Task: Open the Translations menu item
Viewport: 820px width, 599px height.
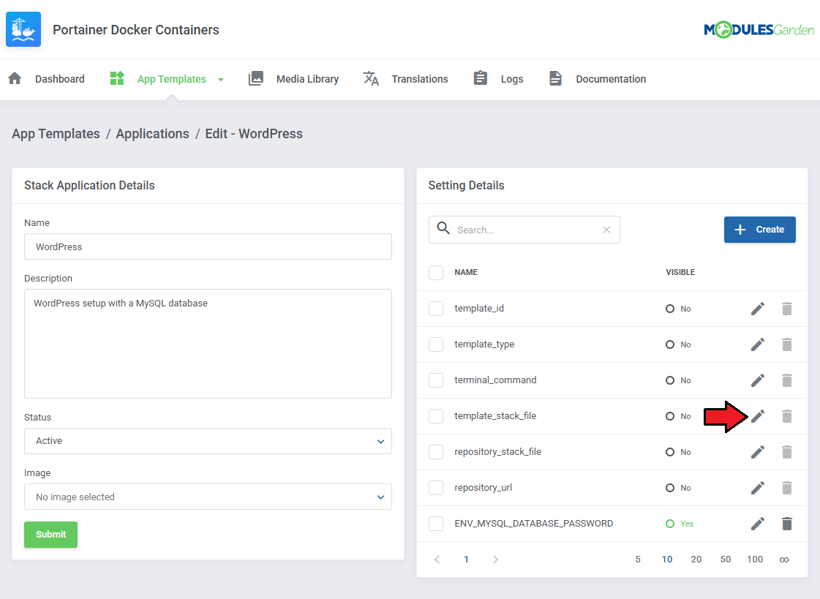Action: pyautogui.click(x=420, y=79)
